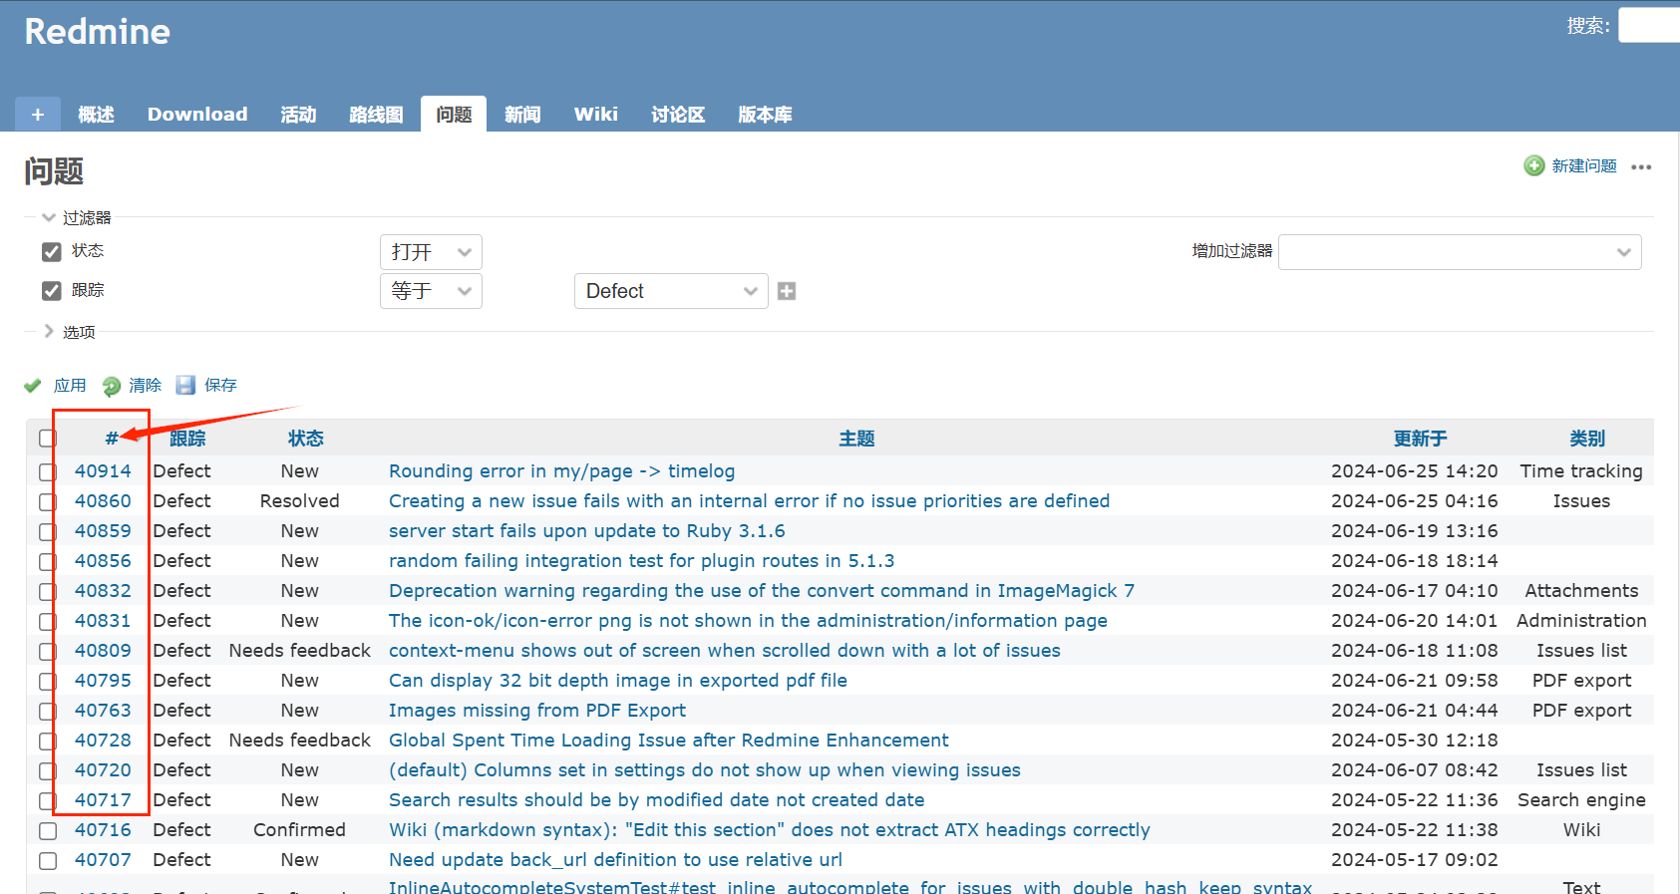Sort by the 状态 column header
This screenshot has width=1680, height=894.
click(x=305, y=439)
